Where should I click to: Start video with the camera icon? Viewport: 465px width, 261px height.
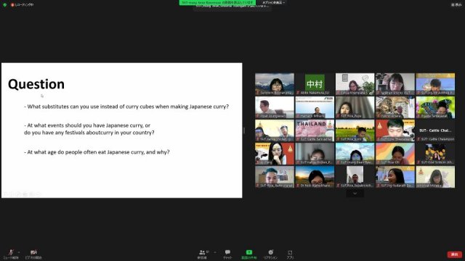coord(33,254)
